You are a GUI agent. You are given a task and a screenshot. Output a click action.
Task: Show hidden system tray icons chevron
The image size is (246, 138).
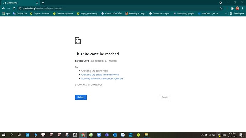tap(203, 135)
